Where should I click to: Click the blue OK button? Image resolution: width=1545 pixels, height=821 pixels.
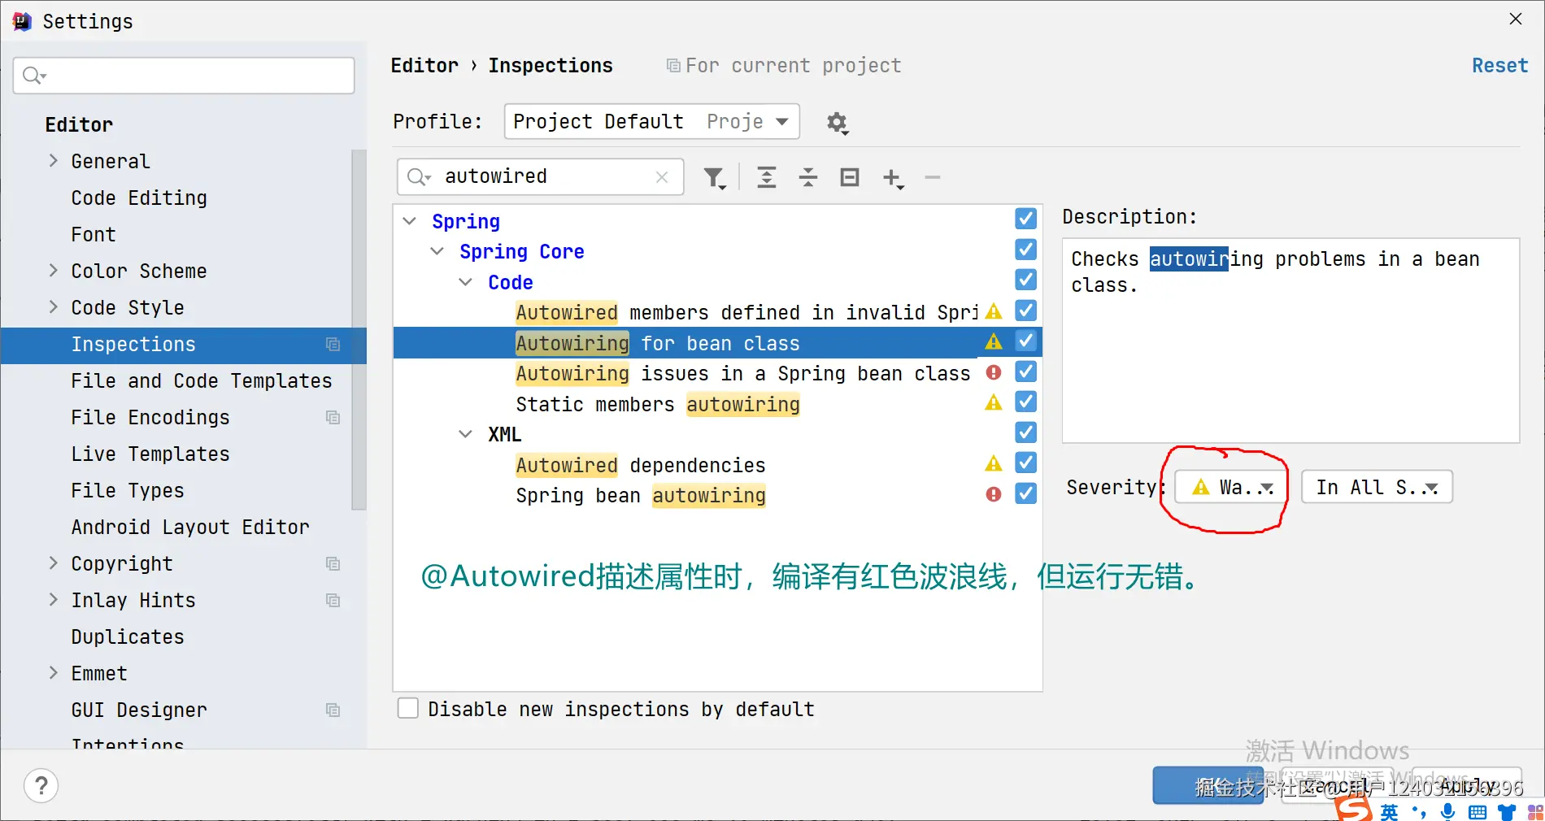click(1208, 785)
